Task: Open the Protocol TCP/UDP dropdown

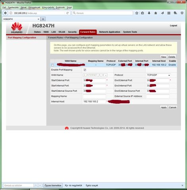Action: [158, 75]
